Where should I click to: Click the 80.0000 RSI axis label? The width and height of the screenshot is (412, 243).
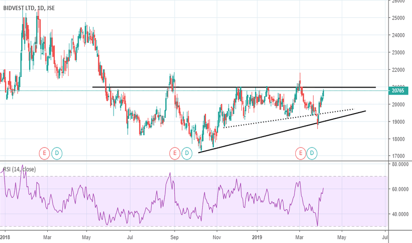pos(400,164)
